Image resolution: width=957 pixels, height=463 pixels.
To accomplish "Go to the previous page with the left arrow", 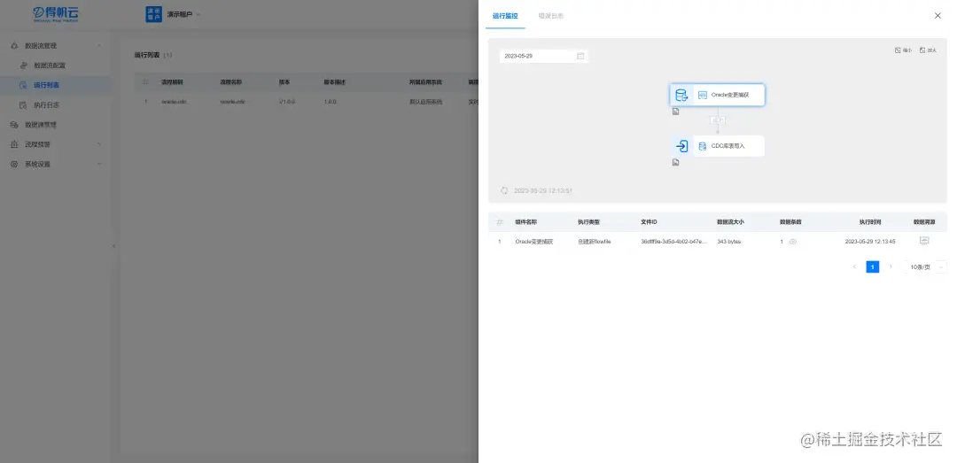I will tap(854, 266).
